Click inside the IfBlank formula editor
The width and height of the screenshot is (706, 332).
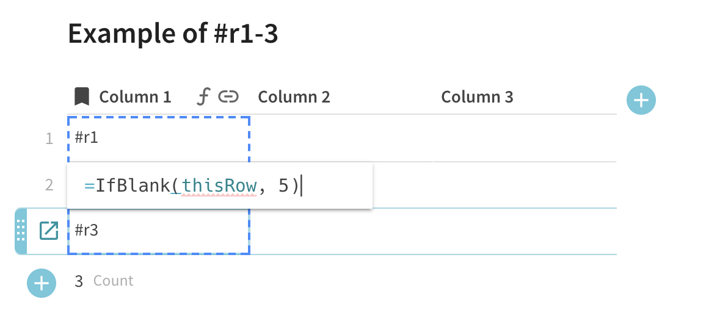[220, 186]
